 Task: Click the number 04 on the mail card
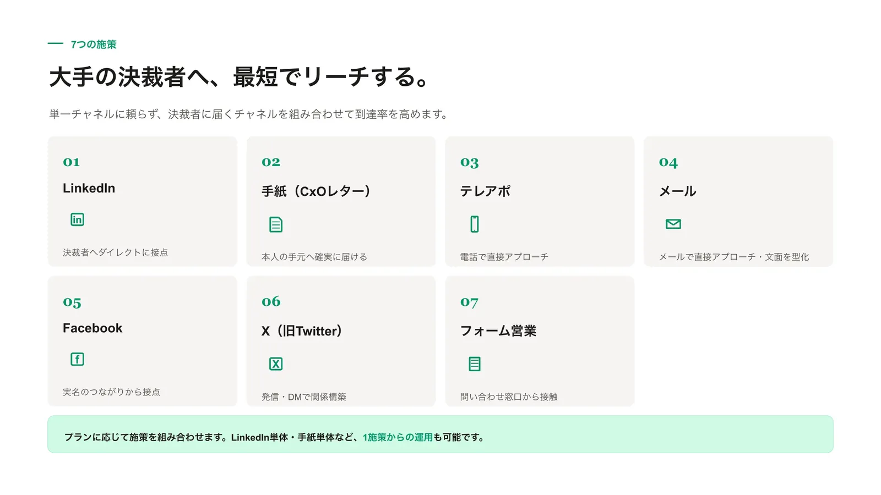tap(668, 162)
